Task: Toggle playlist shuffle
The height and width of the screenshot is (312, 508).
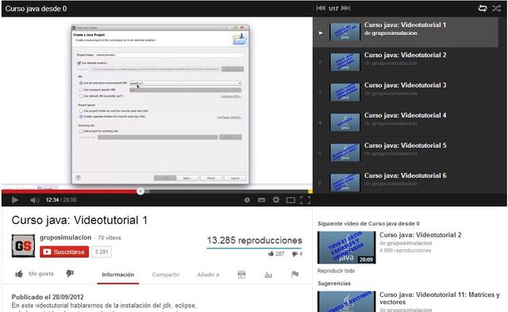Action: click(x=497, y=9)
